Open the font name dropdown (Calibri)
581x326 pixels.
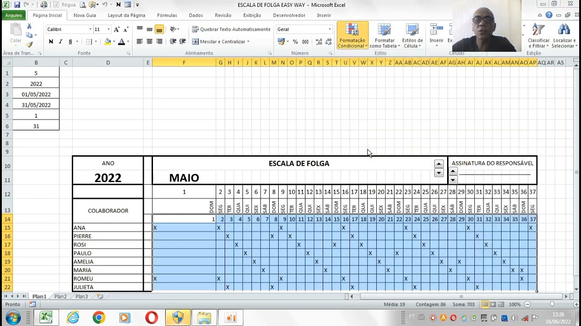coord(90,29)
